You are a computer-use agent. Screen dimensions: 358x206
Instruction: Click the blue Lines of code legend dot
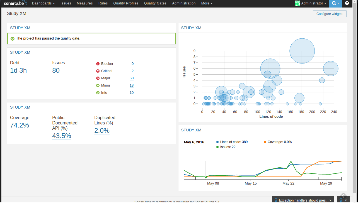pyautogui.click(x=217, y=142)
